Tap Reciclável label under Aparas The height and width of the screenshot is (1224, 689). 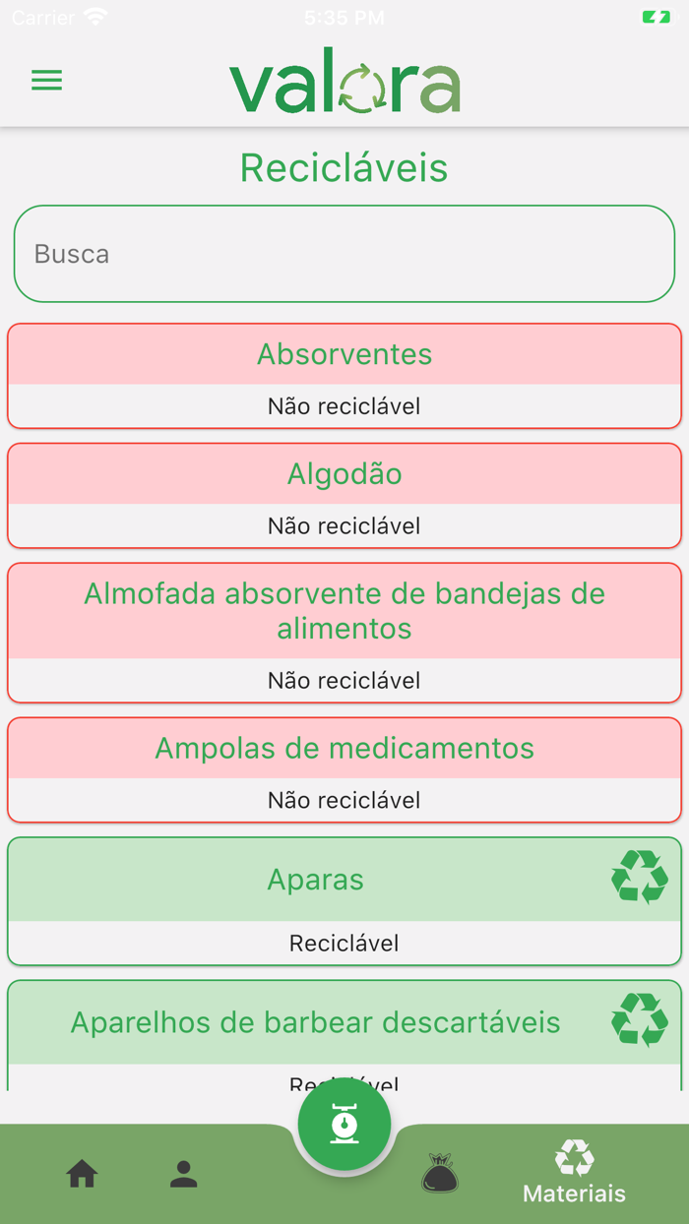pyautogui.click(x=344, y=942)
